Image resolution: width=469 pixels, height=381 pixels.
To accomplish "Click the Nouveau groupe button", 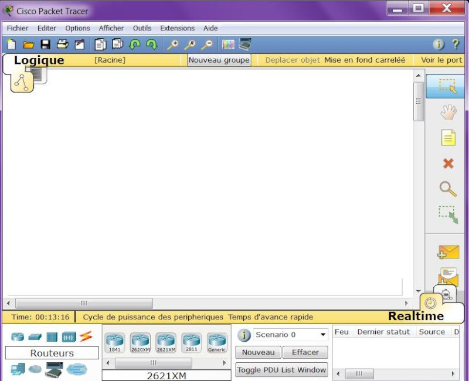I will click(x=219, y=60).
